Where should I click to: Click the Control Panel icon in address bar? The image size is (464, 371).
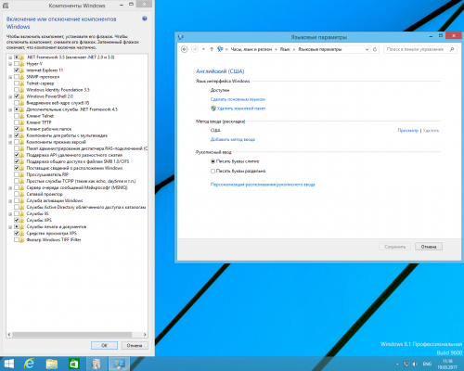coord(220,49)
